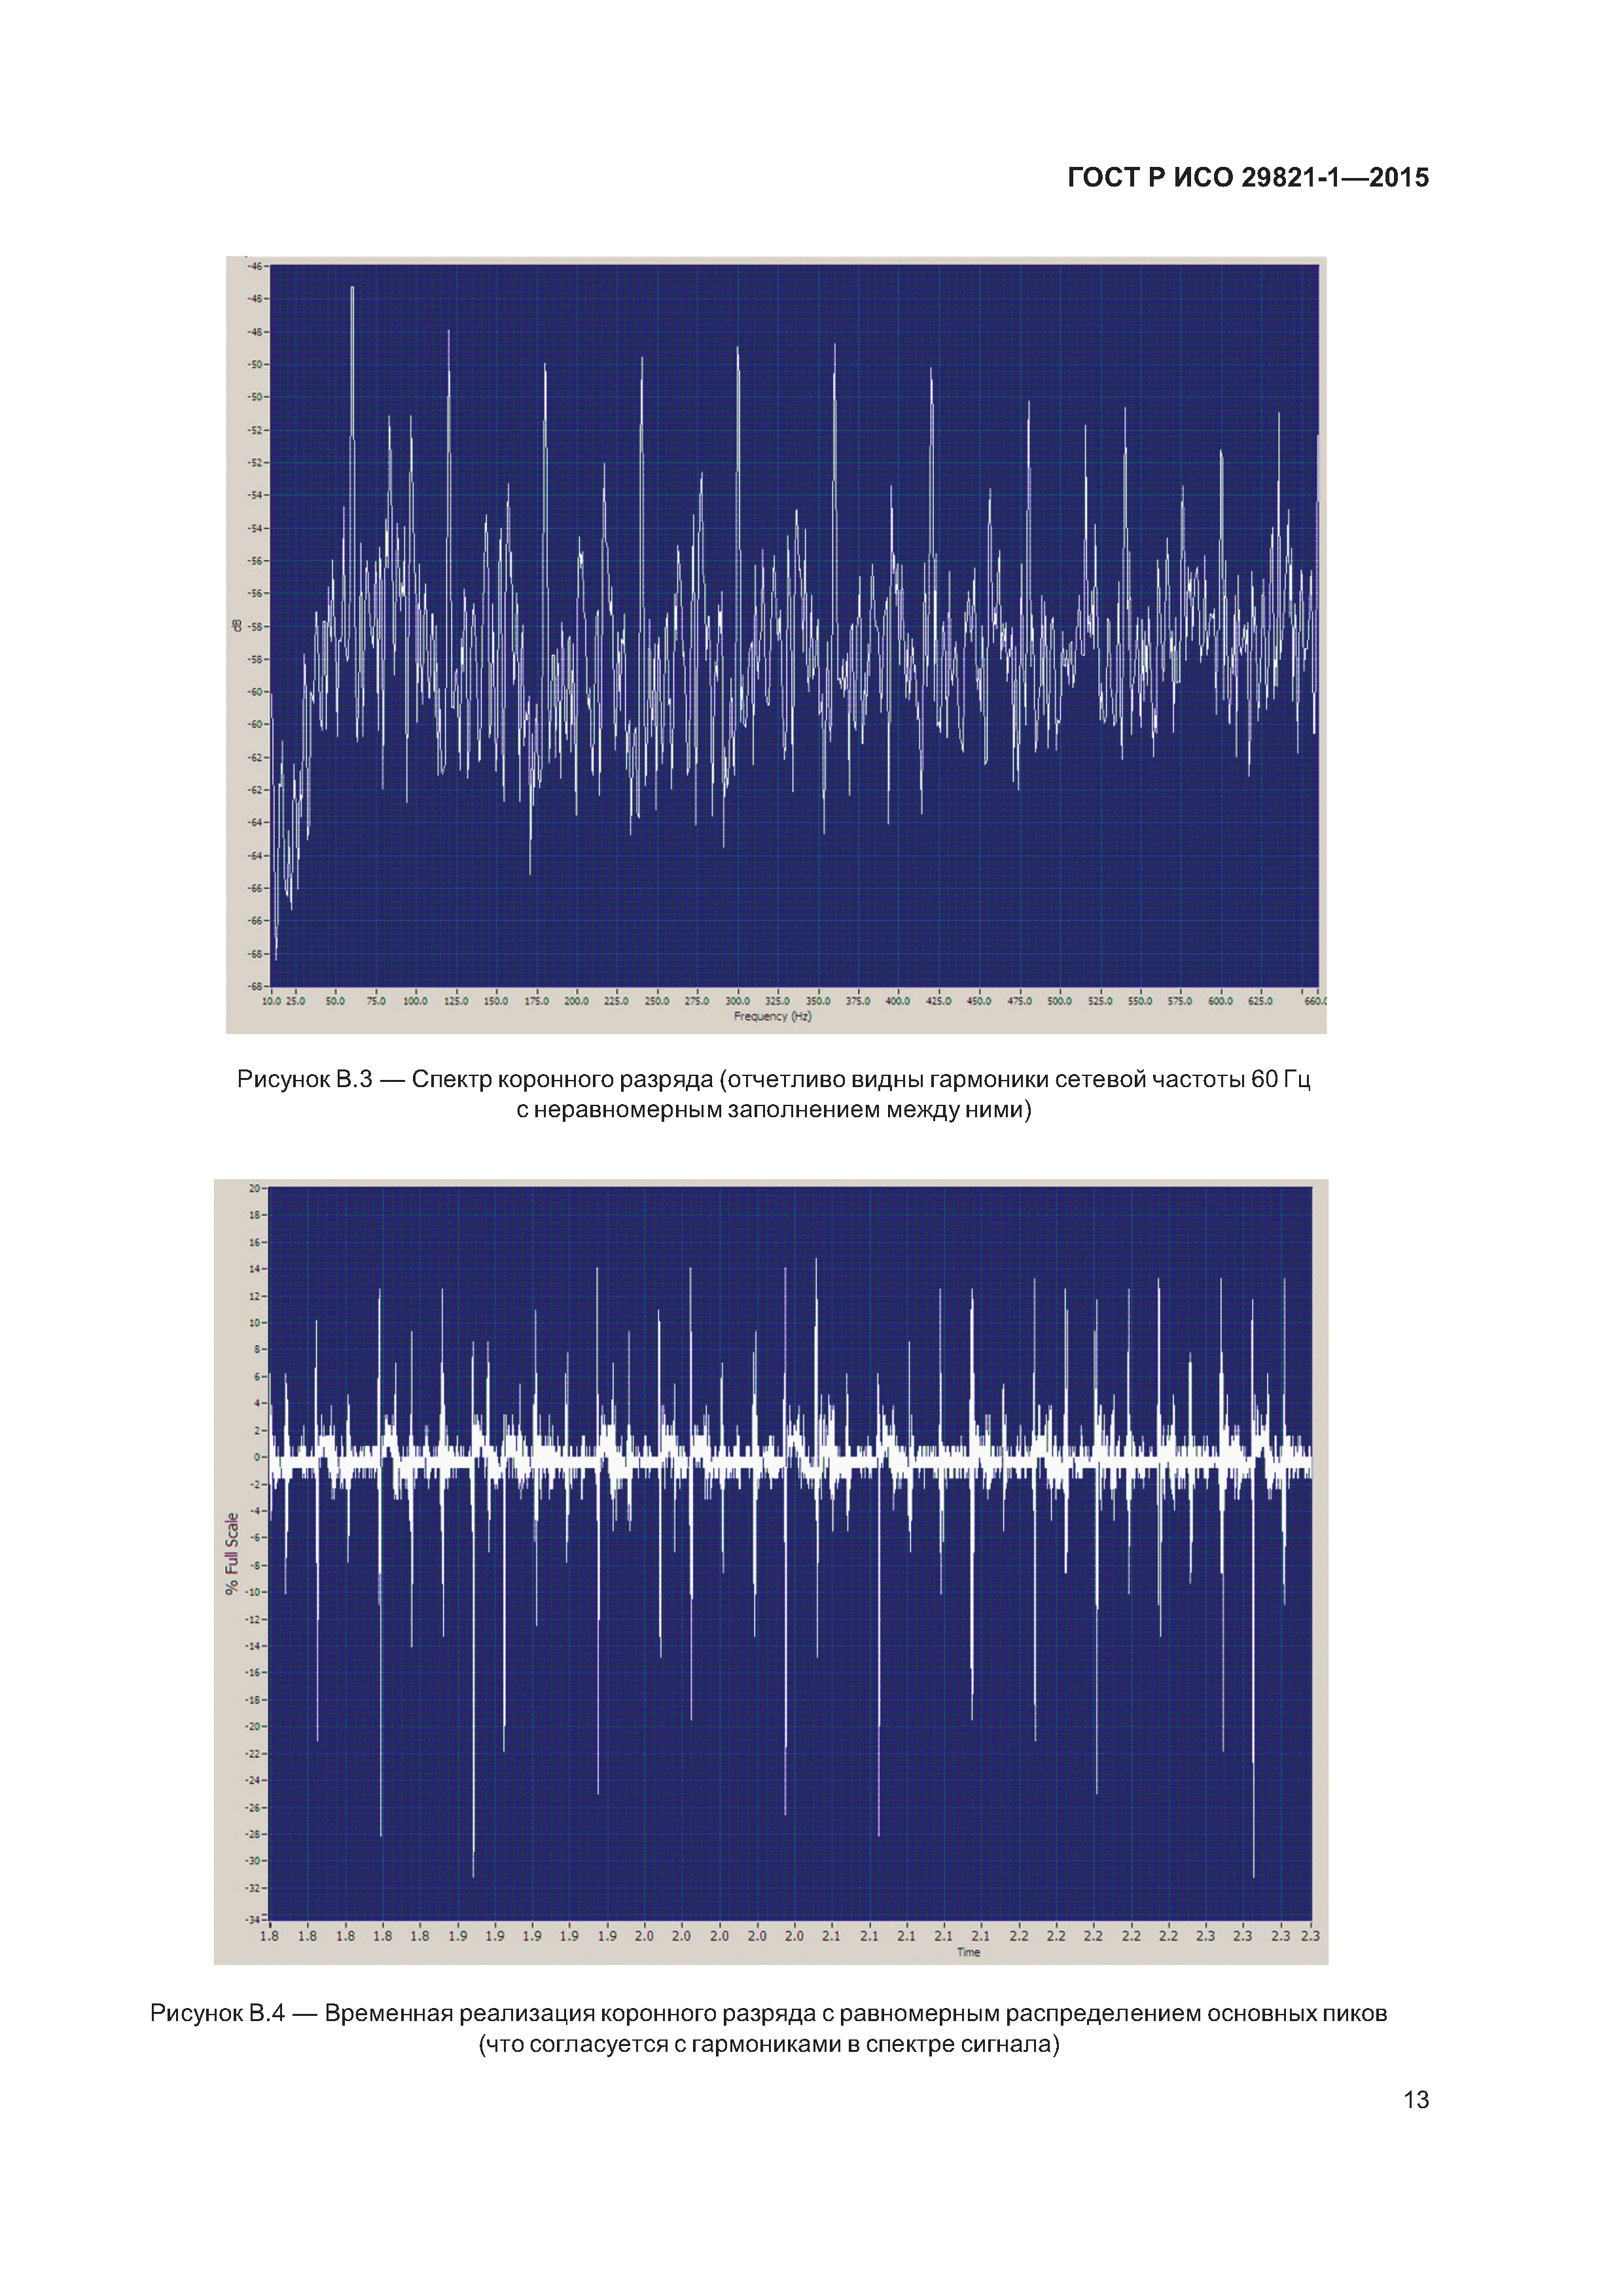Click the '% Full Scale' axis label
Screen dimensions: 1623x2296
pos(232,1553)
